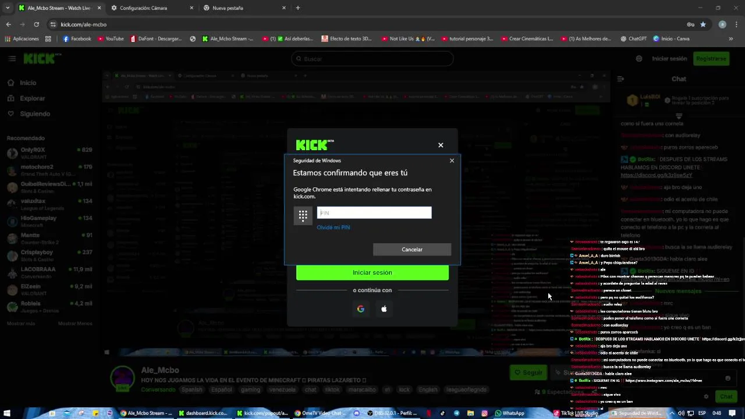Open the site information icon in address bar
The height and width of the screenshot is (419, 745).
pos(53,24)
